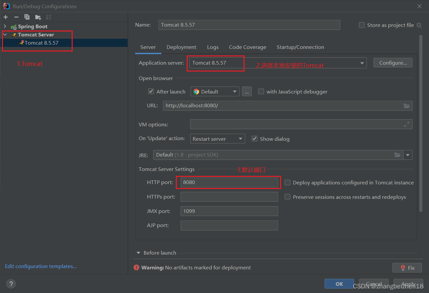Enable with JavaScript debugger
This screenshot has width=429, height=293.
[x=261, y=92]
